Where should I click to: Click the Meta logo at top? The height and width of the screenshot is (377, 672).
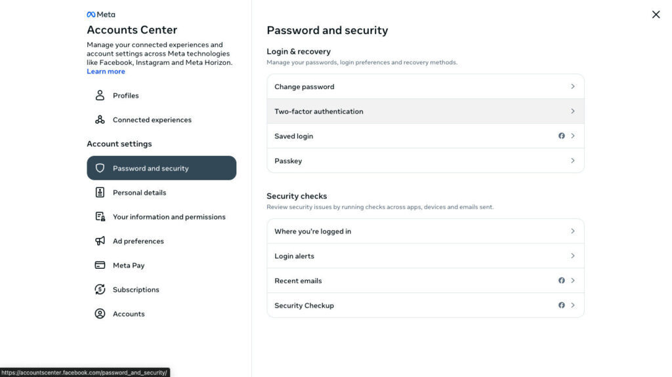tap(101, 14)
